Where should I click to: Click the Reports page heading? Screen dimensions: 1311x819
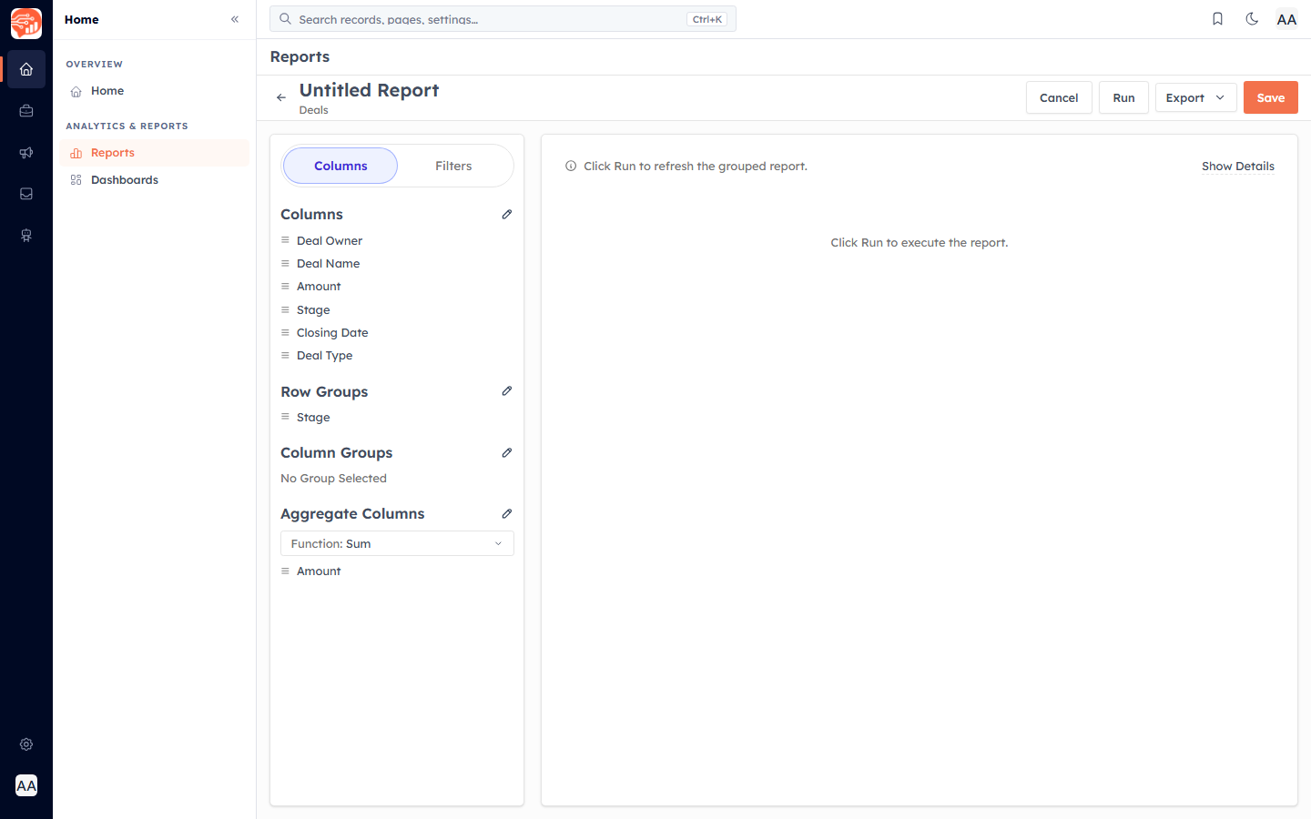click(x=300, y=56)
